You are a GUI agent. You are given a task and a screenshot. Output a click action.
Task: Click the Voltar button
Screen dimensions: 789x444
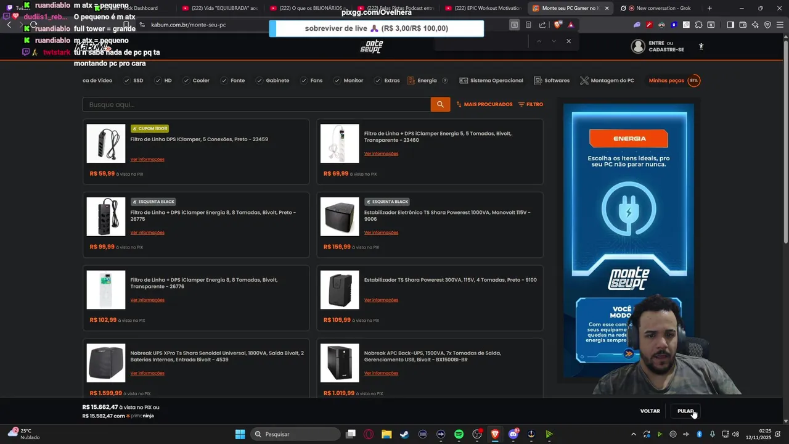[x=650, y=411]
